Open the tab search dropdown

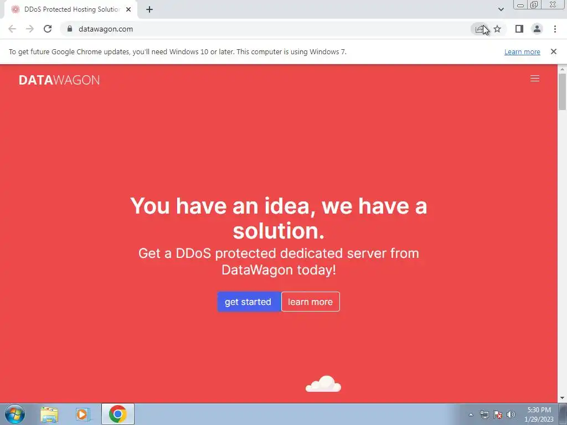[x=501, y=9]
